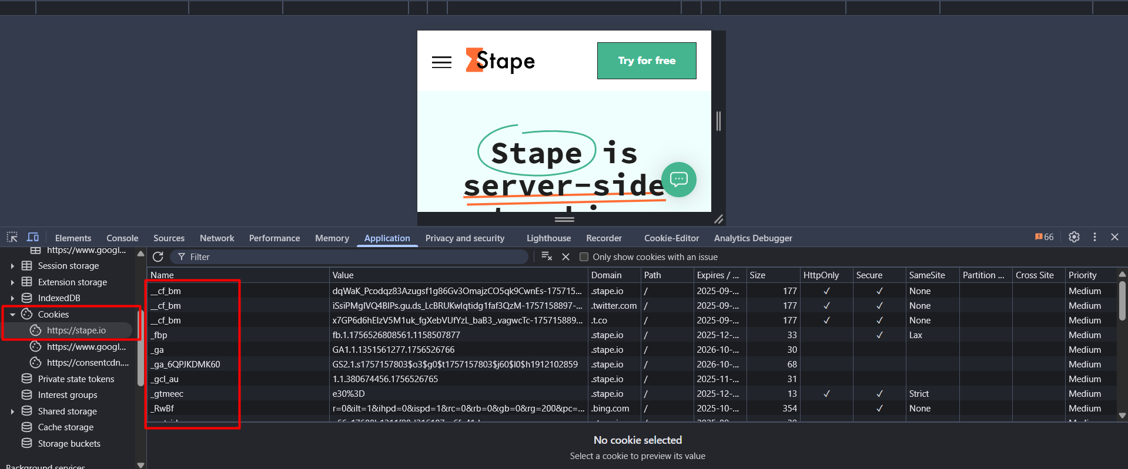Expand the IndexedDB tree item
Viewport: 1128px width, 469px height.
pos(12,298)
